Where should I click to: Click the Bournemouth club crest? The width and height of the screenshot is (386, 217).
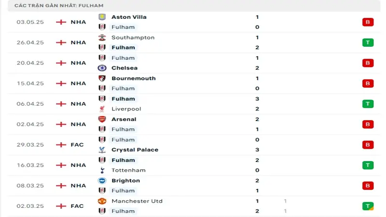[102, 78]
